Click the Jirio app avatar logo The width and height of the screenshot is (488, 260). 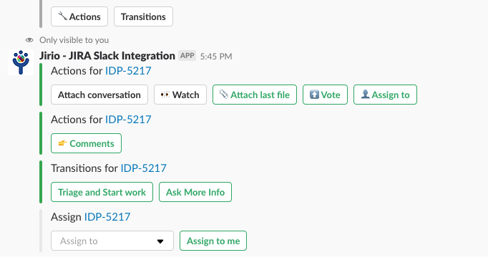21,62
